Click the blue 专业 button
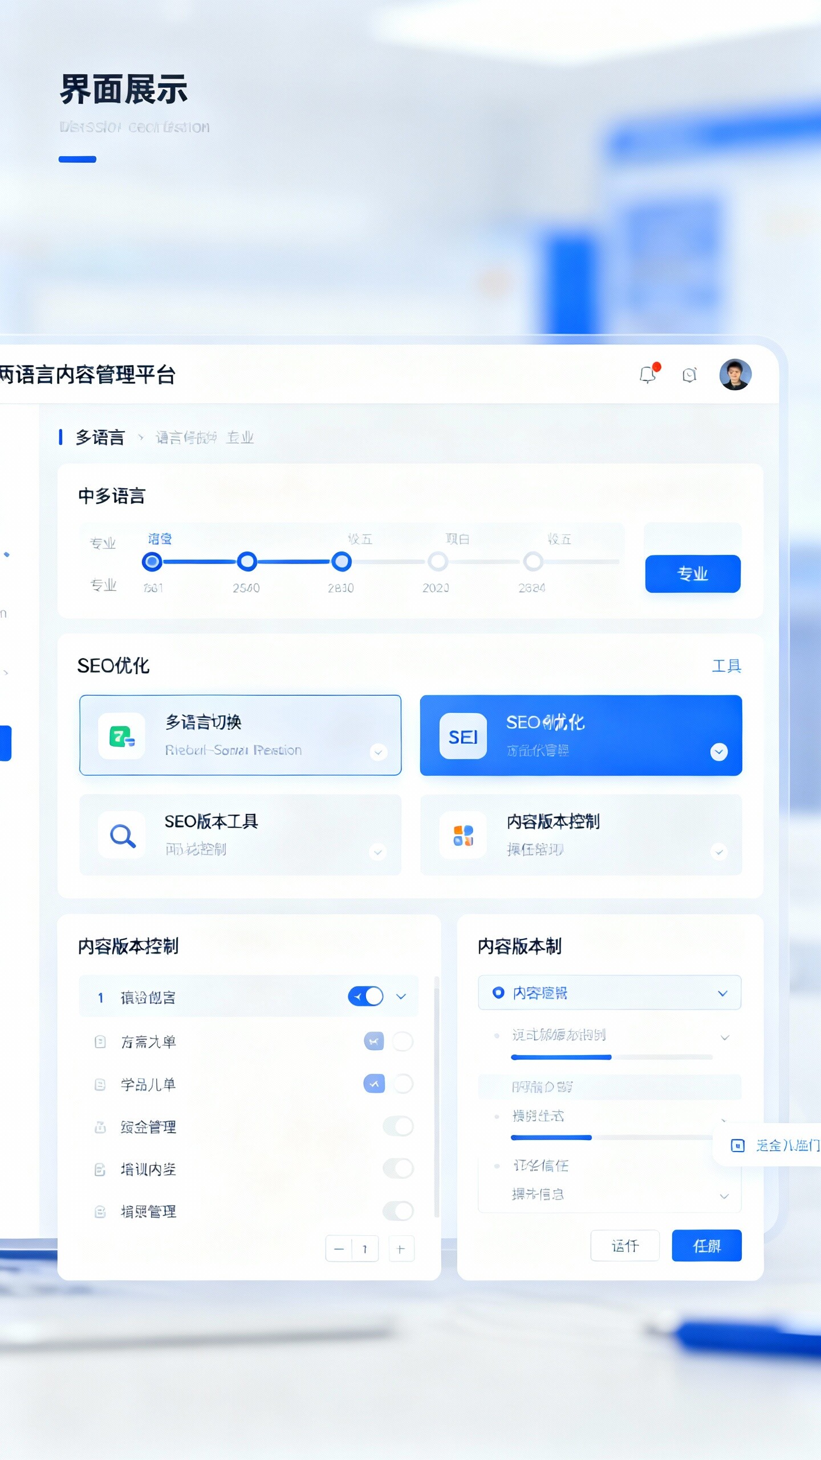 click(693, 574)
